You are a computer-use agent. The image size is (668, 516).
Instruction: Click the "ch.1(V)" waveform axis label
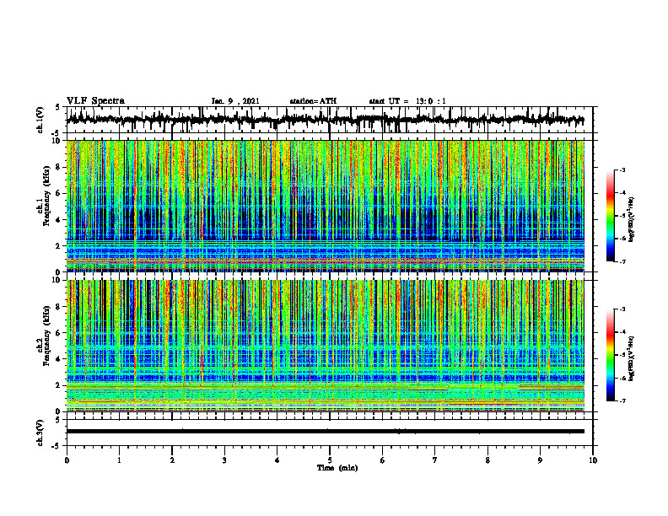pos(40,120)
